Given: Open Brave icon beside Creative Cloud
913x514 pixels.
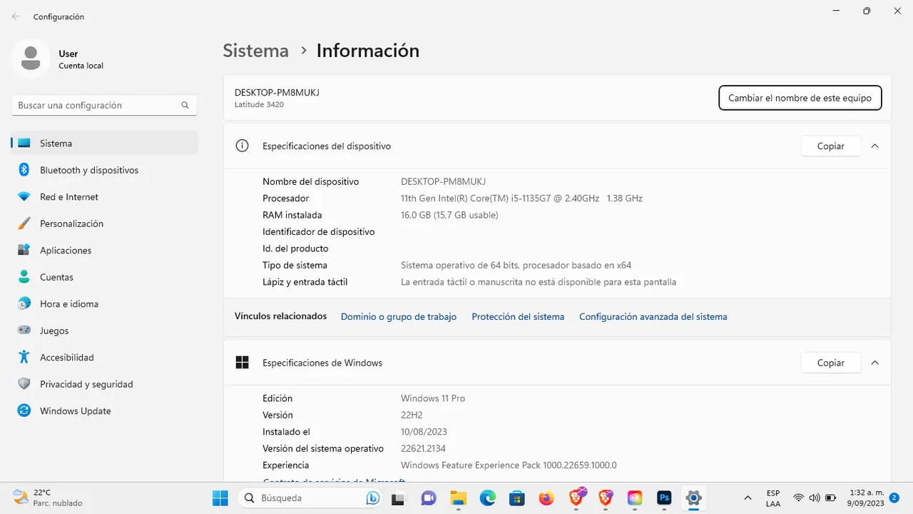Looking at the screenshot, I should tap(606, 498).
